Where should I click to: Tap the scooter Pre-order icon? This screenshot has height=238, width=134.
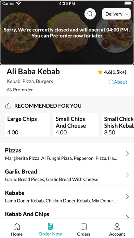pos(9,90)
